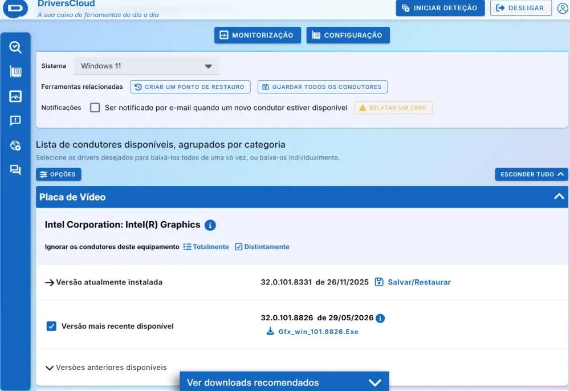570x391 pixels.
Task: Click the download icon before Gfx_win_101.8826.Exe
Action: 270,331
